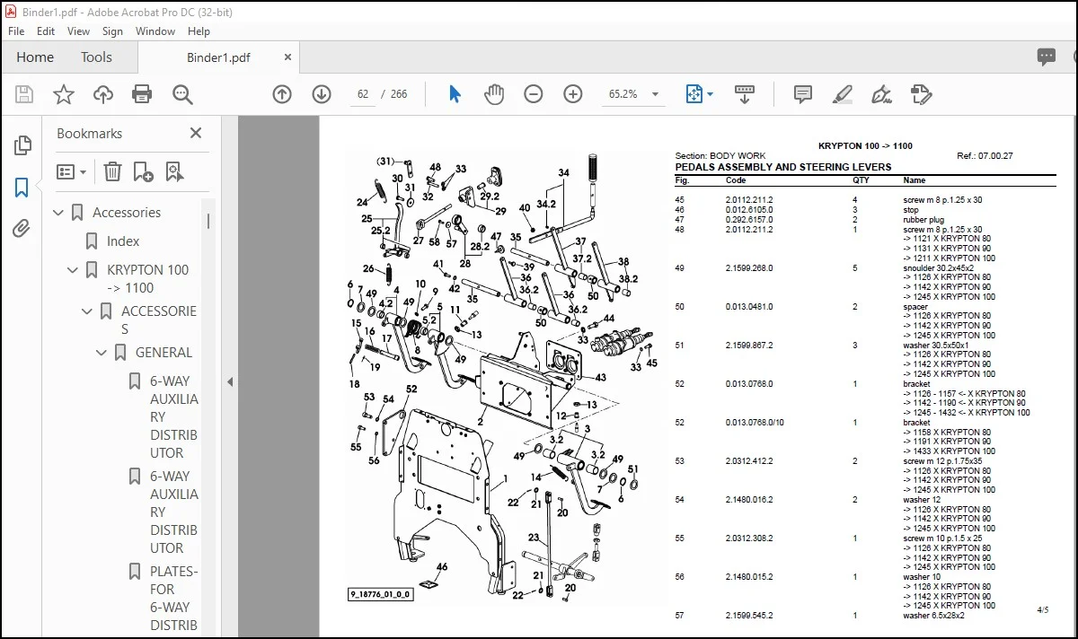Open the Help menu
The width and height of the screenshot is (1078, 639).
pyautogui.click(x=199, y=31)
